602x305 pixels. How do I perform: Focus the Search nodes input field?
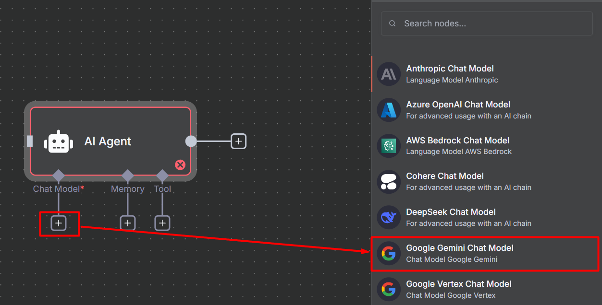tap(487, 23)
